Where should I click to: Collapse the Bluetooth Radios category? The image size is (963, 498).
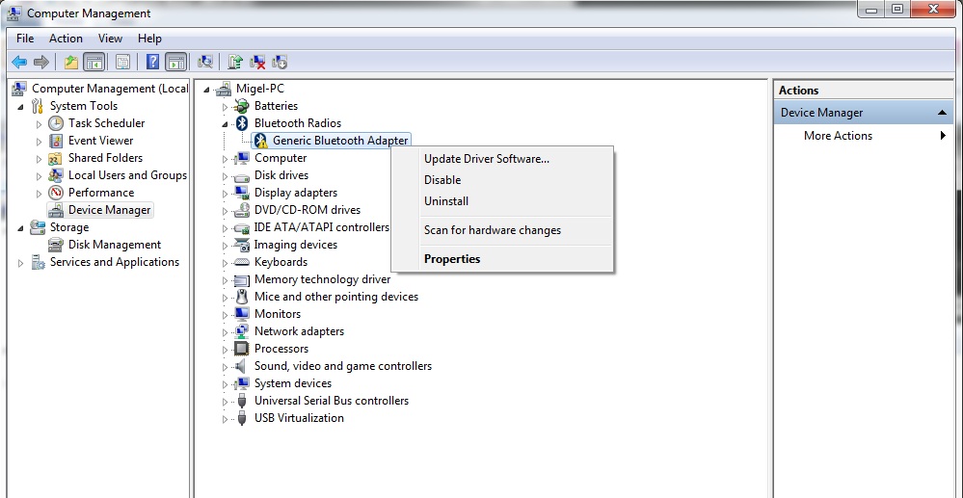click(226, 124)
